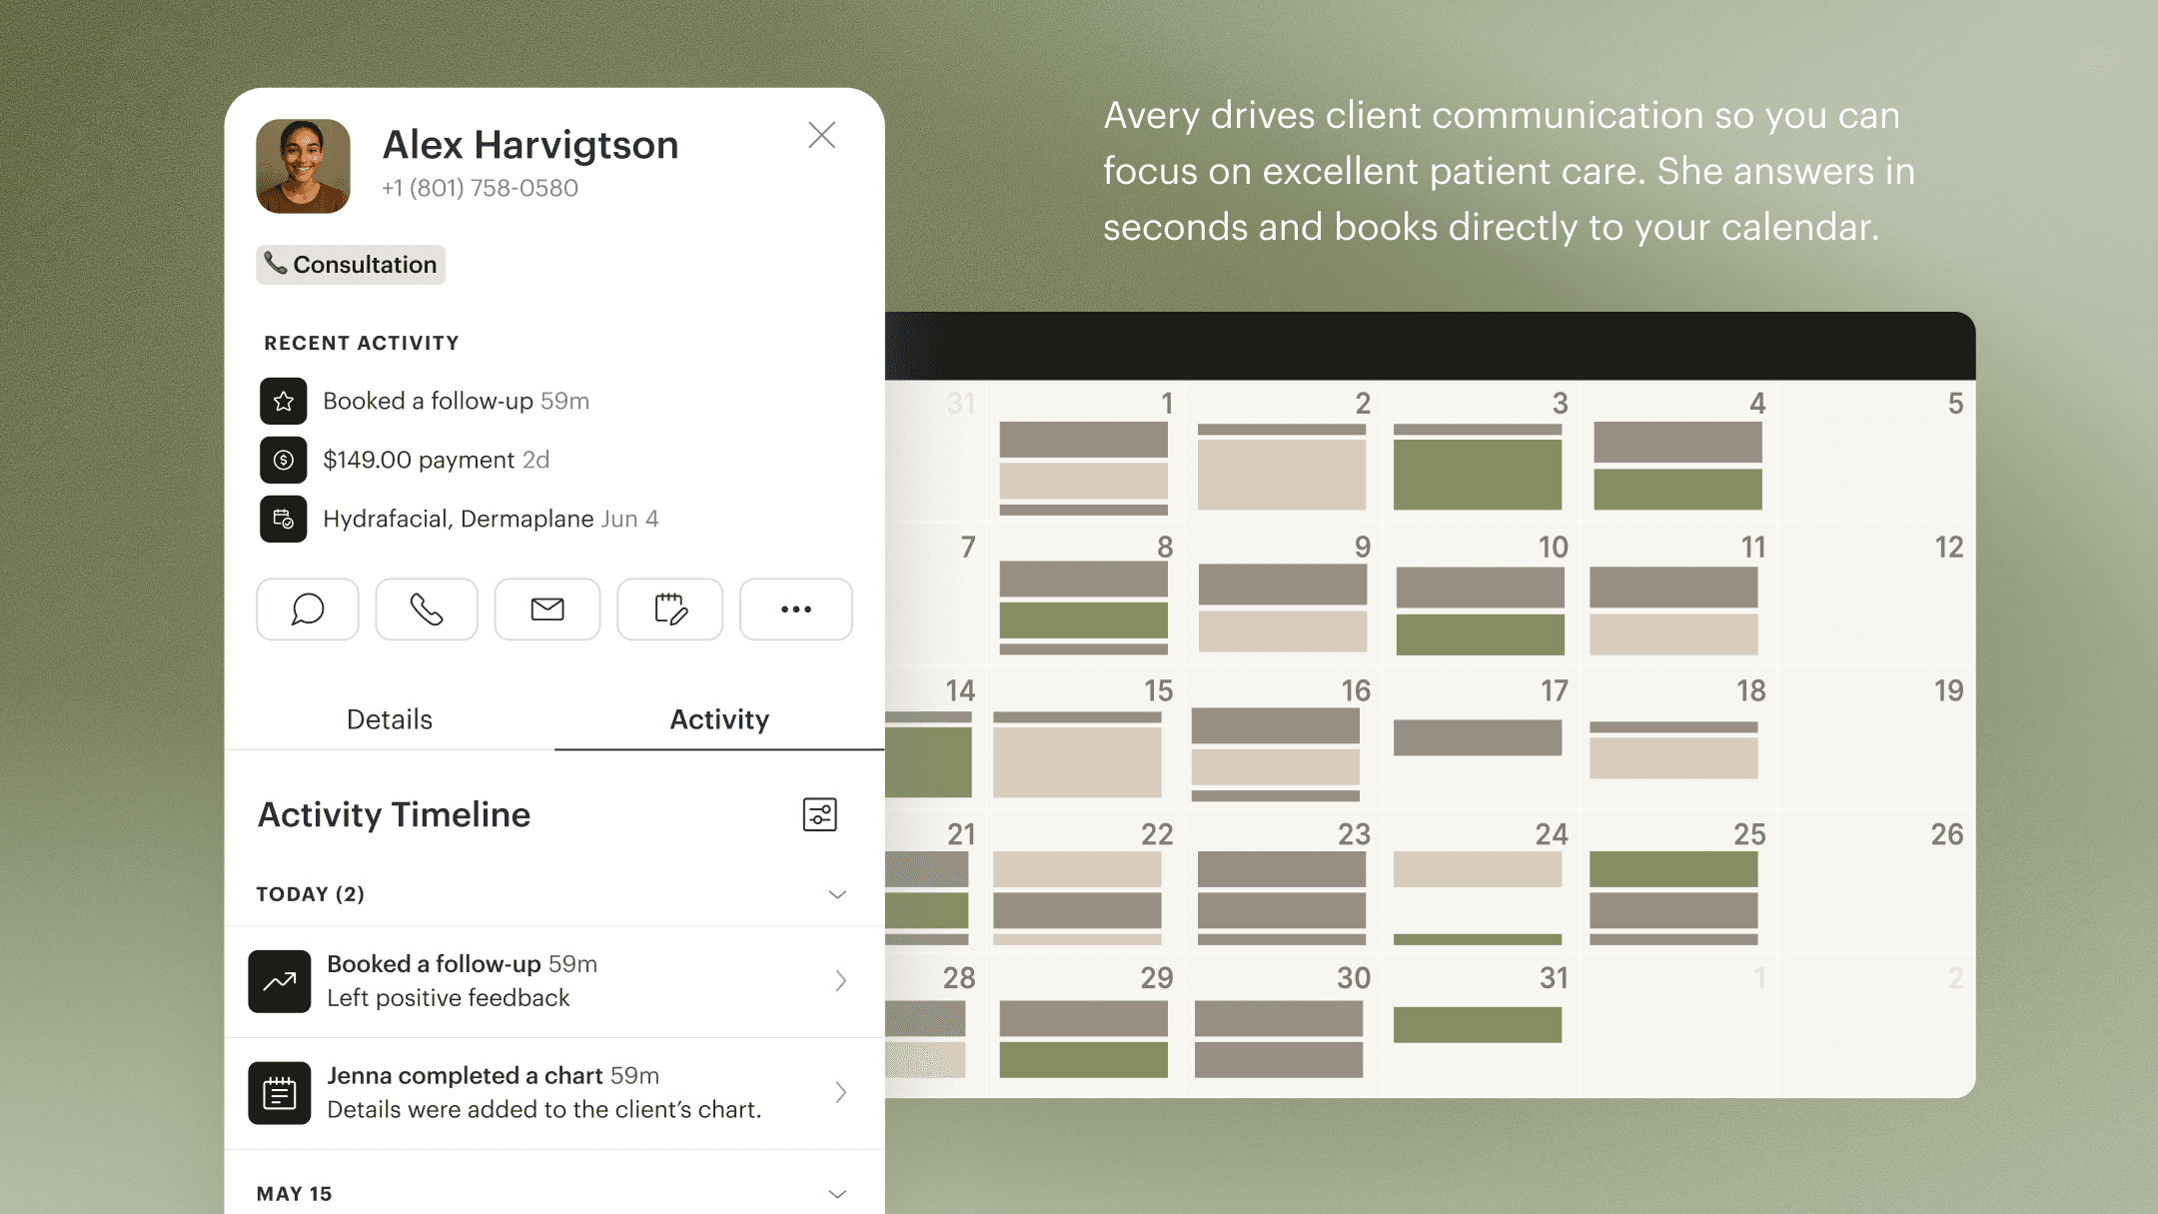Click the calendar icon beside Hydrafacial, Dermaplane
Viewport: 2158px width, 1214px height.
(x=284, y=519)
